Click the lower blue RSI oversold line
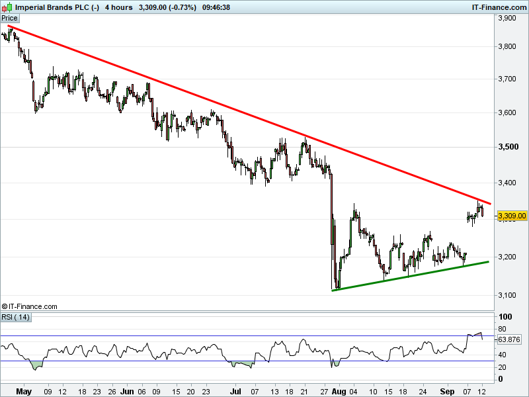Image resolution: width=529 pixels, height=397 pixels. tap(247, 361)
